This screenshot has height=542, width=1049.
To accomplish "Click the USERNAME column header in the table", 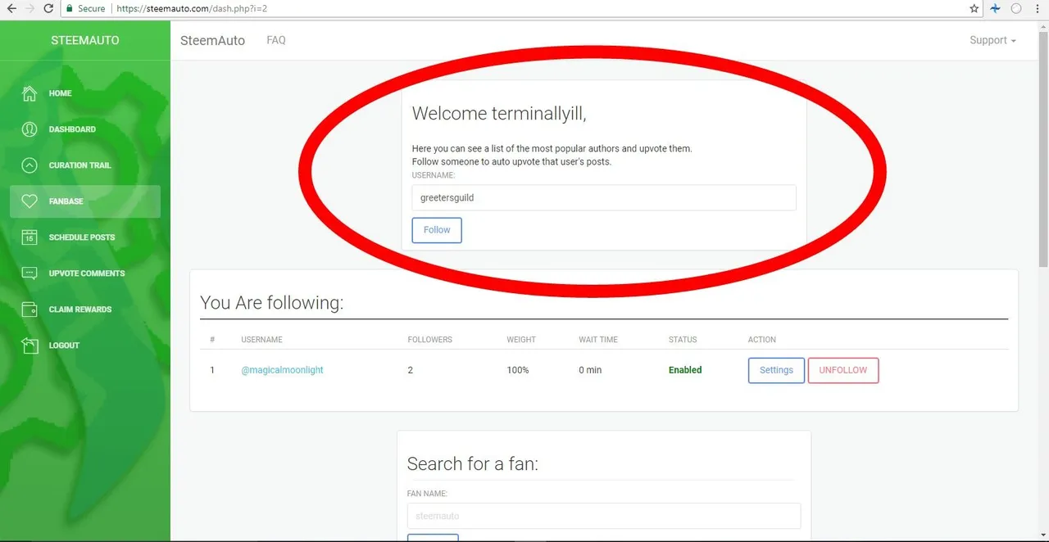I will pos(261,340).
